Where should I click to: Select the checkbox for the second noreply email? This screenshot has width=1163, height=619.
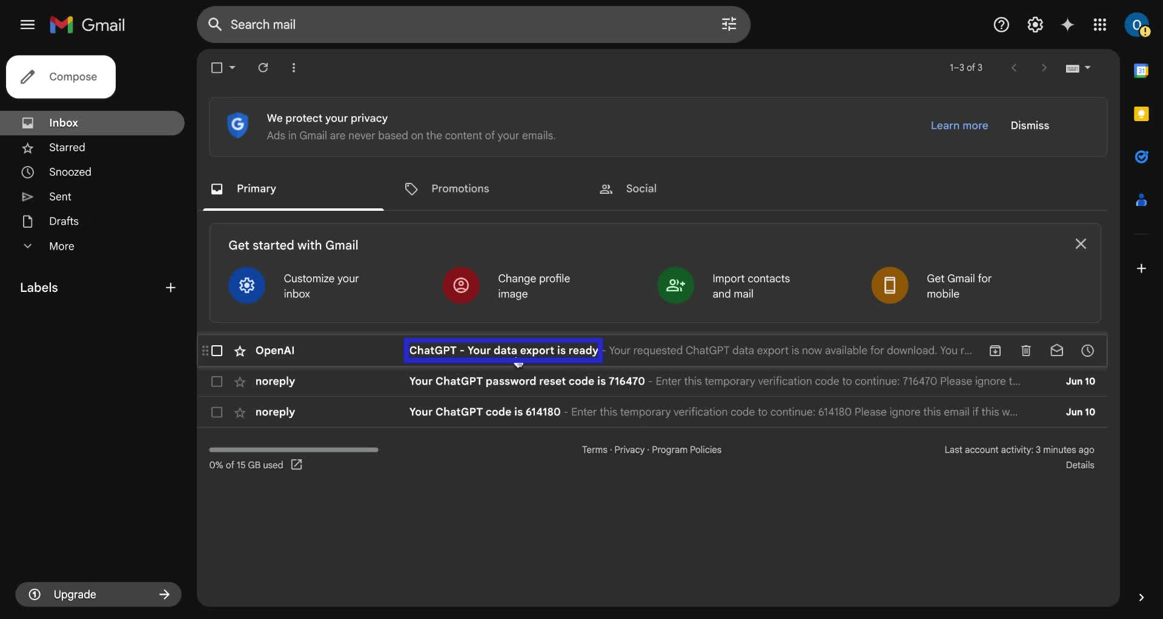tap(216, 412)
